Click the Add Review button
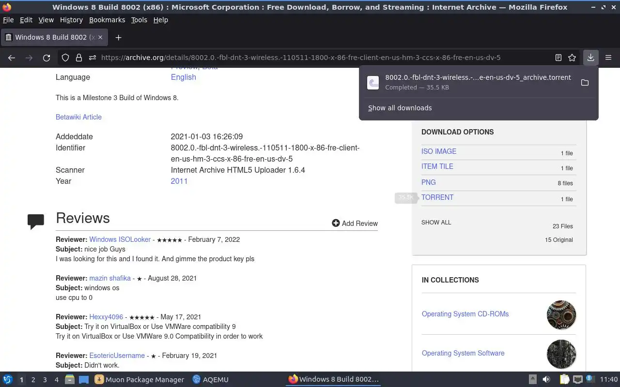 click(x=355, y=223)
